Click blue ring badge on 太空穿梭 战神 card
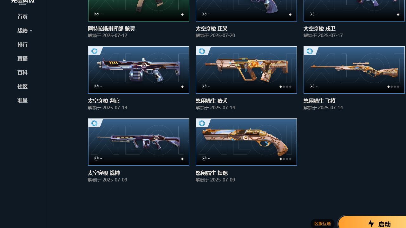The width and height of the screenshot is (406, 228). [94, 123]
